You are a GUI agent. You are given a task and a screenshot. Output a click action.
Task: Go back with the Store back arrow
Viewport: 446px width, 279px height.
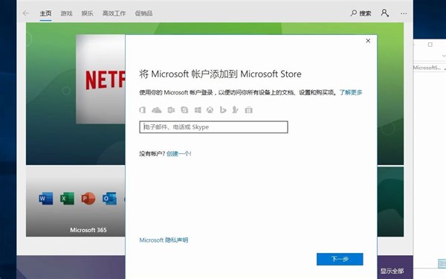click(26, 13)
